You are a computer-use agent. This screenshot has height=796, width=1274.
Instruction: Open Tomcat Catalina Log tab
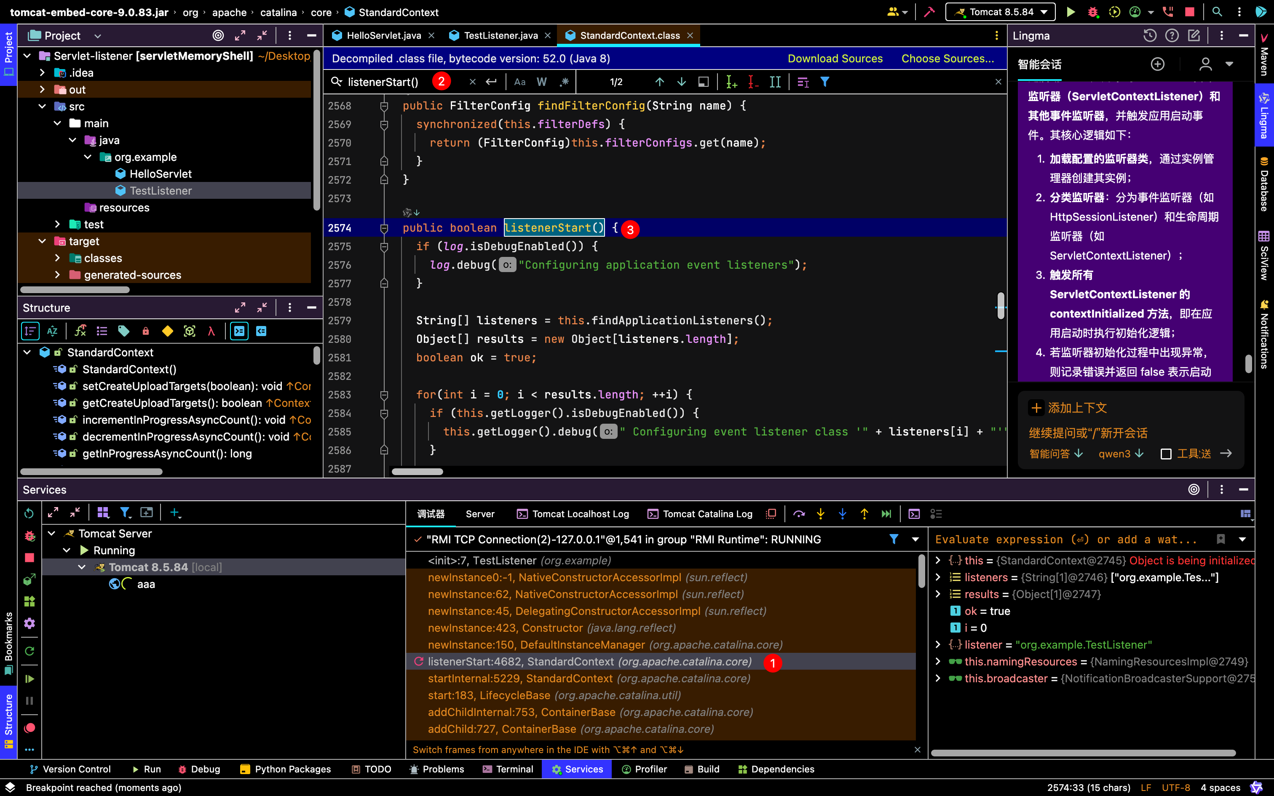pos(700,514)
